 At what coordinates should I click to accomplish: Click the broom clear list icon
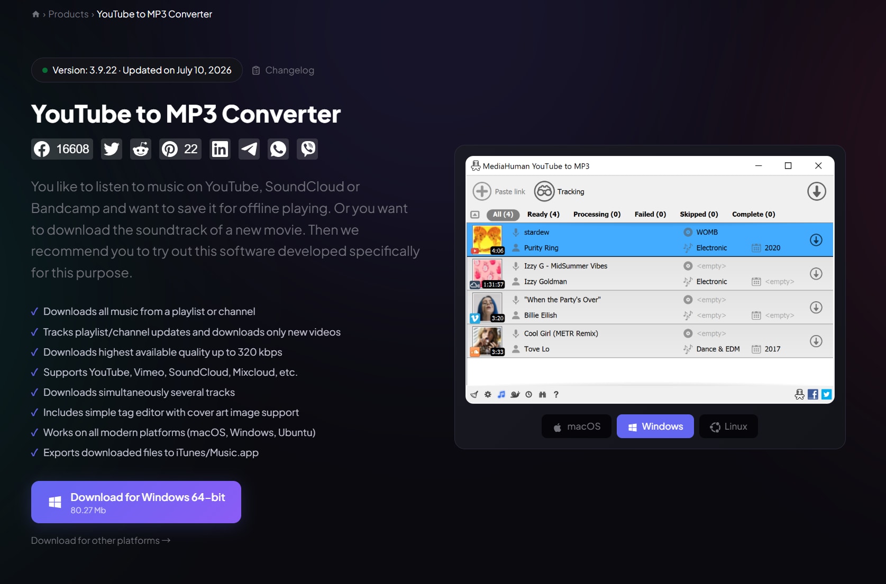[x=474, y=395]
